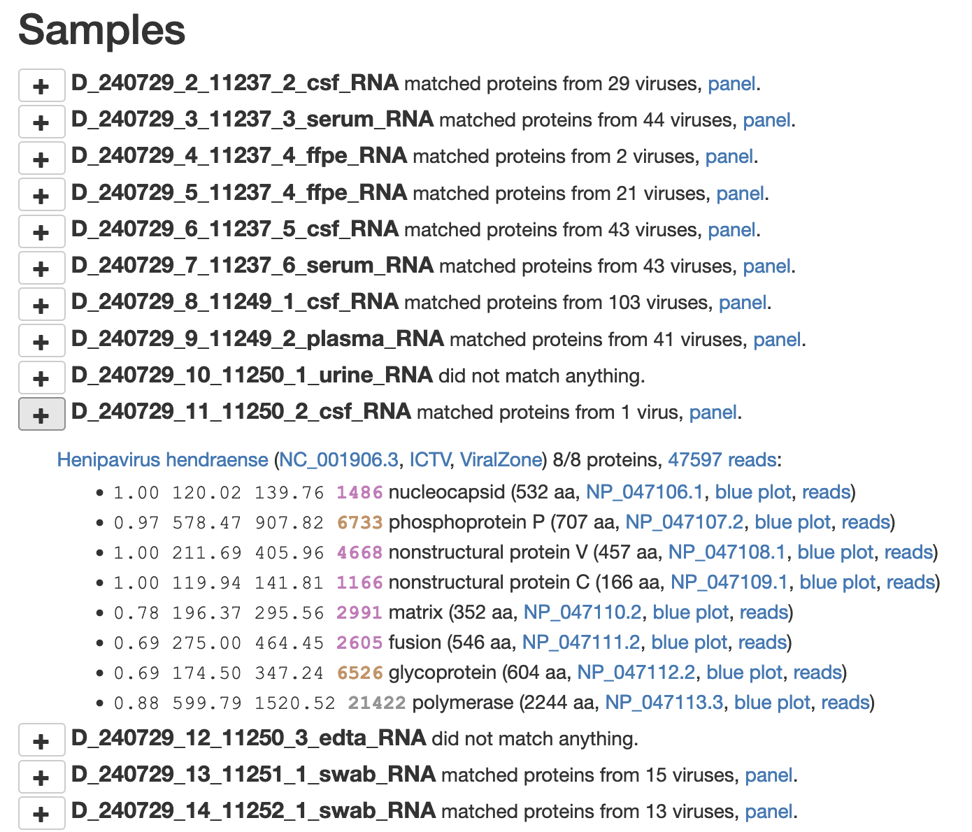View blue plot for phosphoprotein P
This screenshot has width=972, height=832.
[793, 522]
